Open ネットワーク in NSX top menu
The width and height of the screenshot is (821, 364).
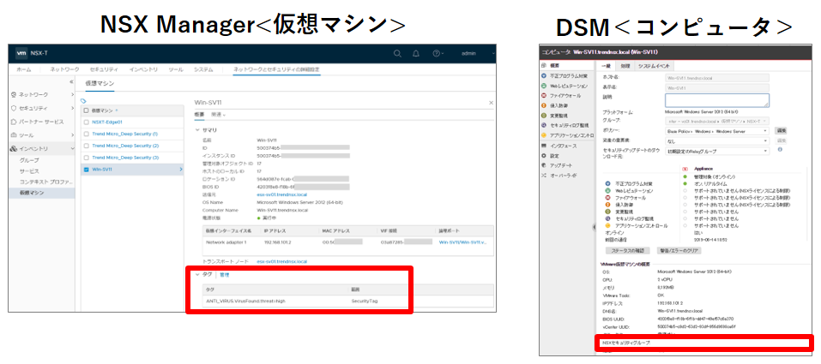click(x=64, y=69)
